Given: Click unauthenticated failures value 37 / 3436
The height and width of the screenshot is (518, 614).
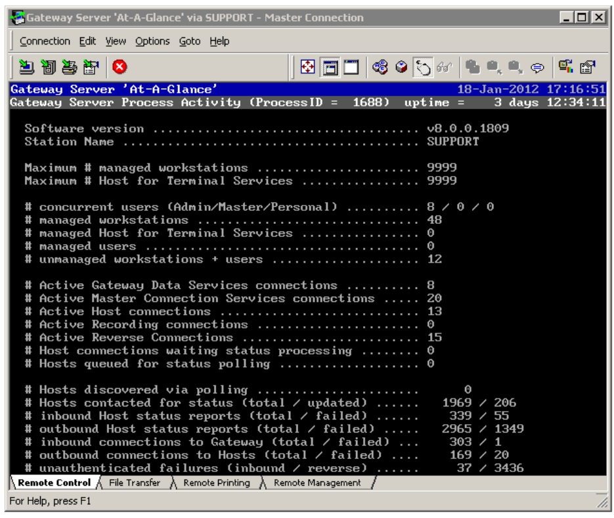Looking at the screenshot, I should coord(491,468).
